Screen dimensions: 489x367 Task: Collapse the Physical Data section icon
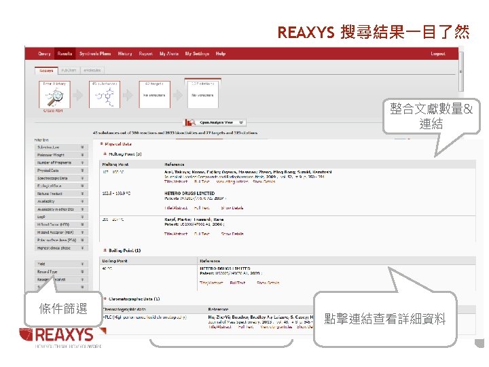click(101, 144)
